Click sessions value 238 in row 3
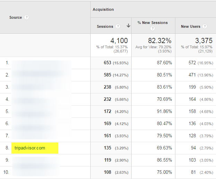216x179 pixels. [x=107, y=87]
